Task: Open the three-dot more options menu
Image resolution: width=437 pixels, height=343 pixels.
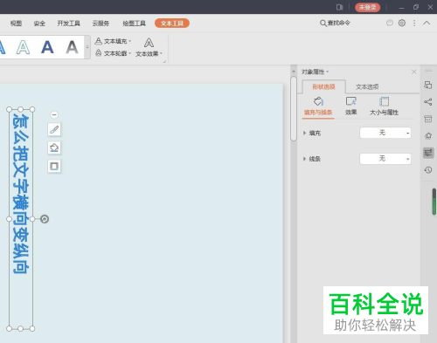Action: click(x=414, y=23)
